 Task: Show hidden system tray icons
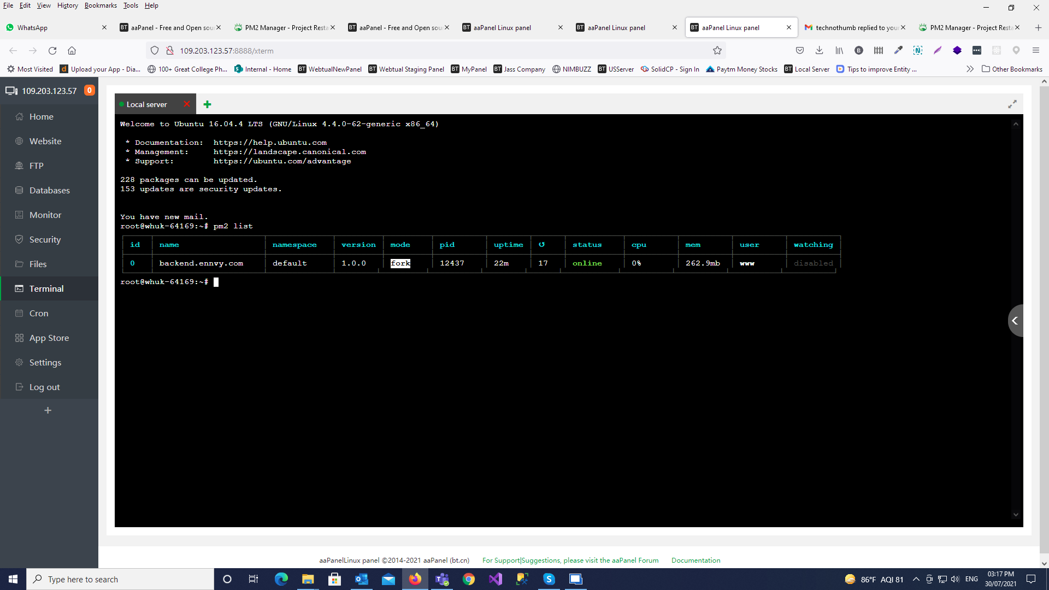click(x=916, y=579)
